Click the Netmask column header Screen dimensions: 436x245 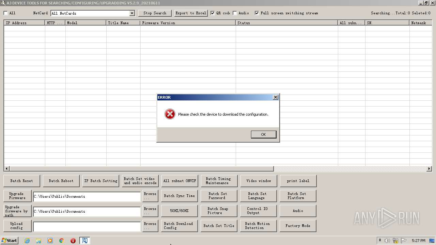(x=421, y=23)
